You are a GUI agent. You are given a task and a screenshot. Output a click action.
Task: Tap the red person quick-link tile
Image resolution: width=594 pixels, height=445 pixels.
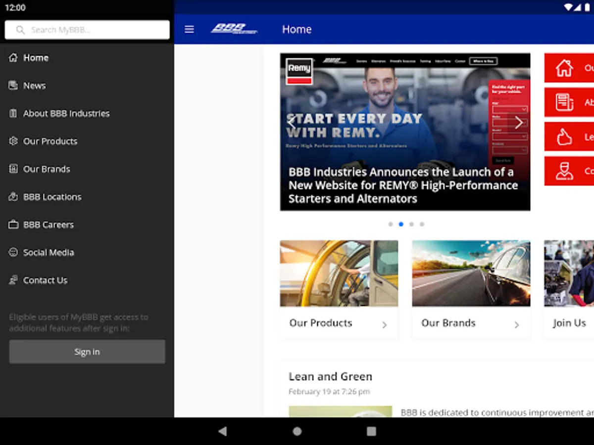pyautogui.click(x=569, y=171)
